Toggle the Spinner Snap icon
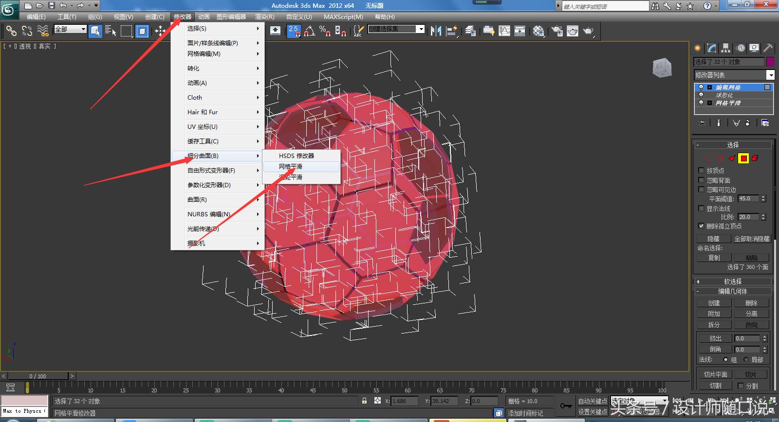The image size is (779, 422). tap(341, 31)
